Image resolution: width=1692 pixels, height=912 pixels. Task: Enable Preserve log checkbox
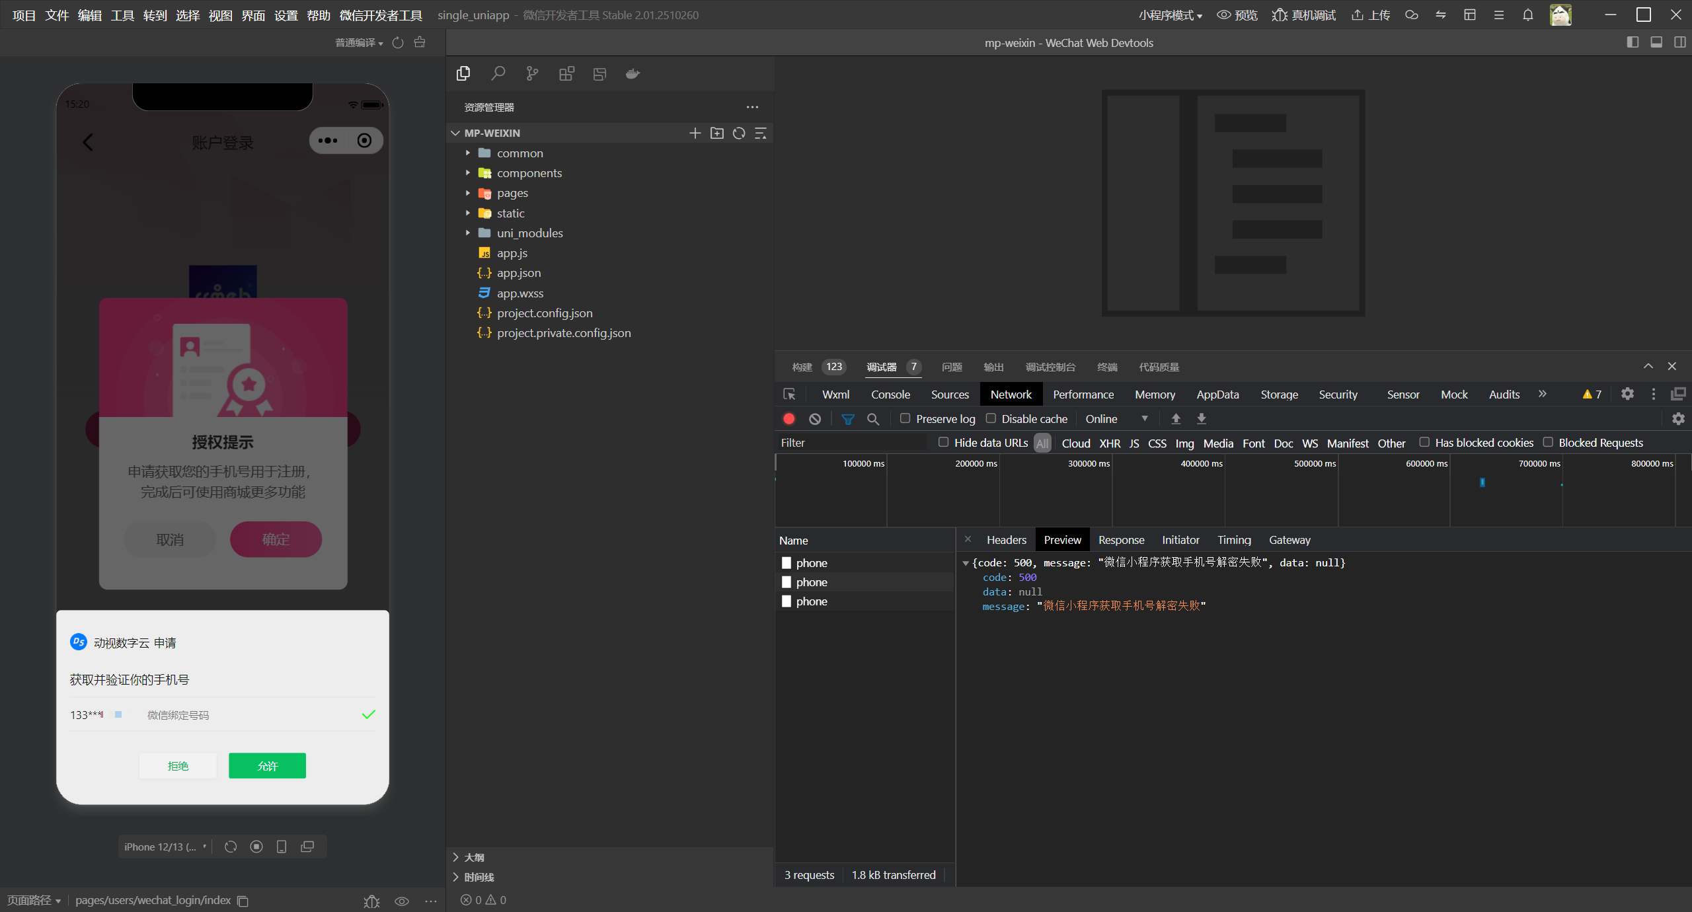coord(905,418)
